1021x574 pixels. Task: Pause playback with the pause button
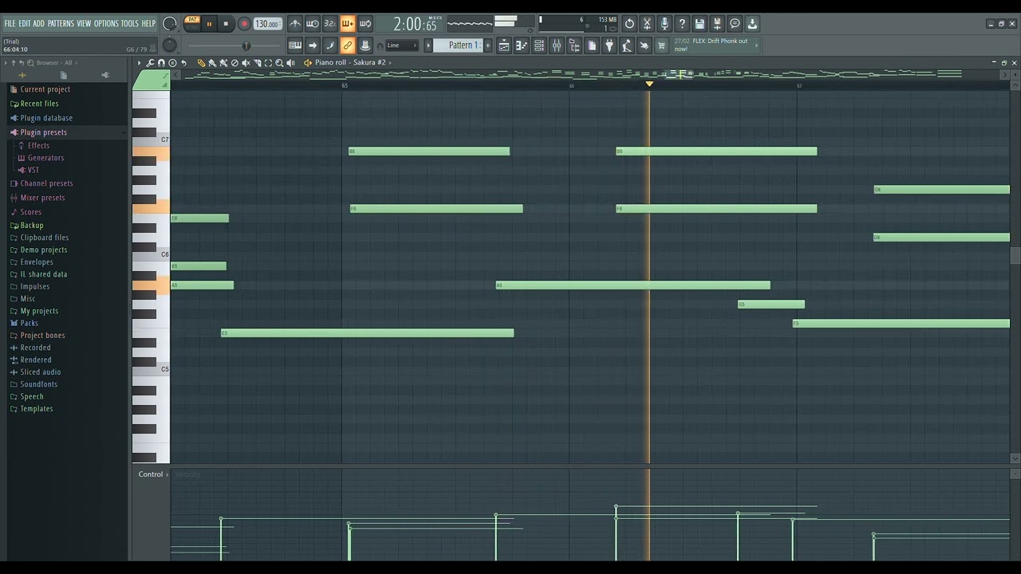click(x=210, y=24)
